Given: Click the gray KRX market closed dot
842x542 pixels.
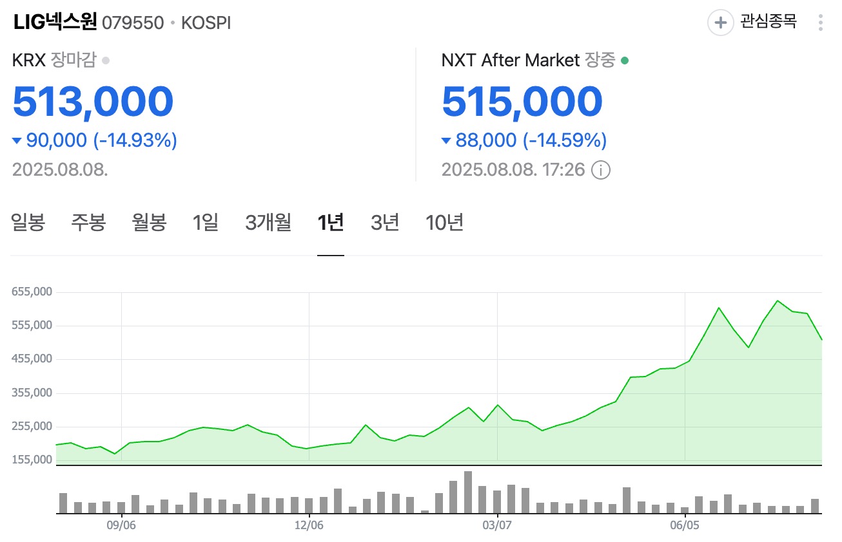Looking at the screenshot, I should click(106, 61).
